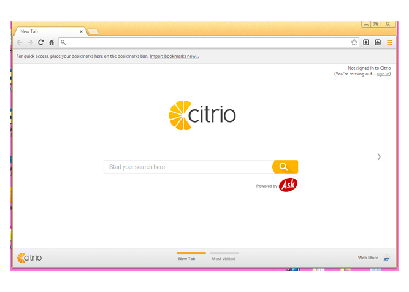This screenshot has height=292, width=409.
Task: Go back using the back arrow
Action: pos(20,42)
